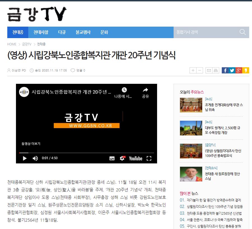Share article on Twitter
The width and height of the screenshot is (252, 229).
pos(232,70)
